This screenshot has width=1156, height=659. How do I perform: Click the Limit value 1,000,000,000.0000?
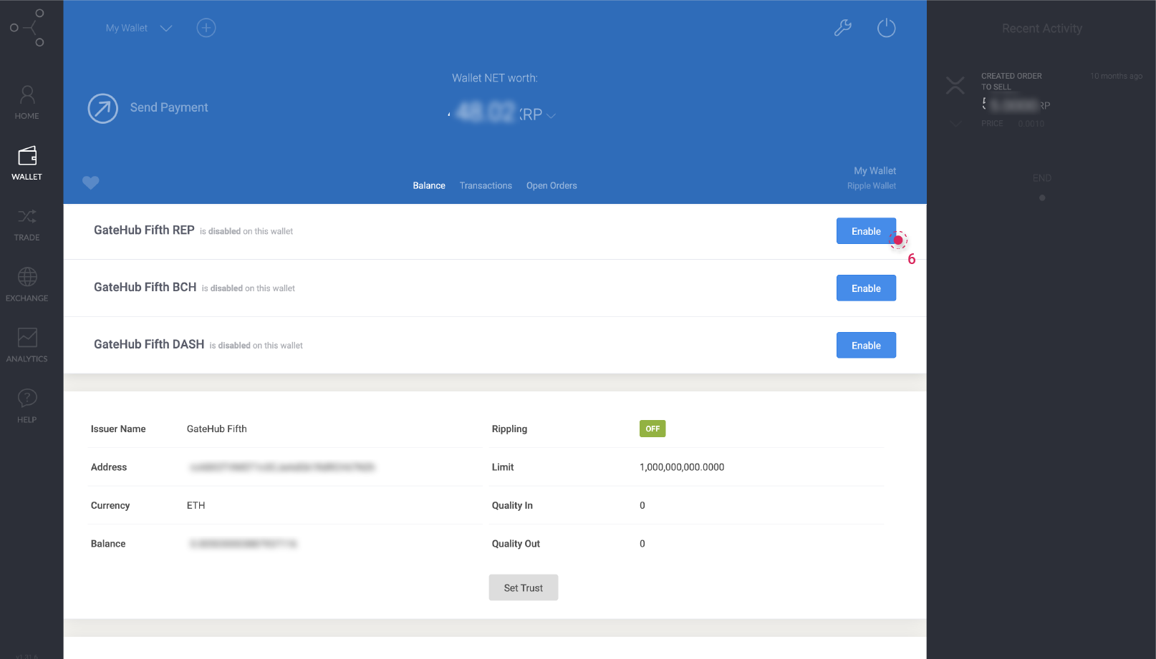pyautogui.click(x=682, y=467)
